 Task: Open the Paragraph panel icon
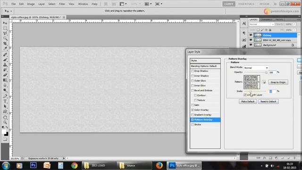[x=244, y=33]
